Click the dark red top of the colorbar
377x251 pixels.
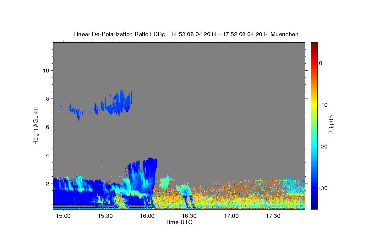click(314, 45)
